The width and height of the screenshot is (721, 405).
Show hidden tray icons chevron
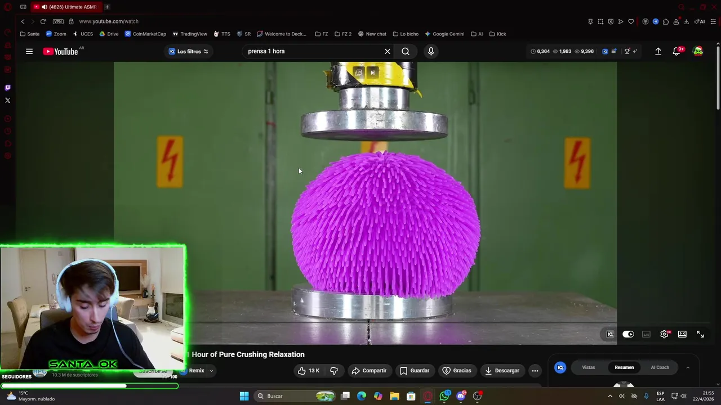pyautogui.click(x=610, y=396)
